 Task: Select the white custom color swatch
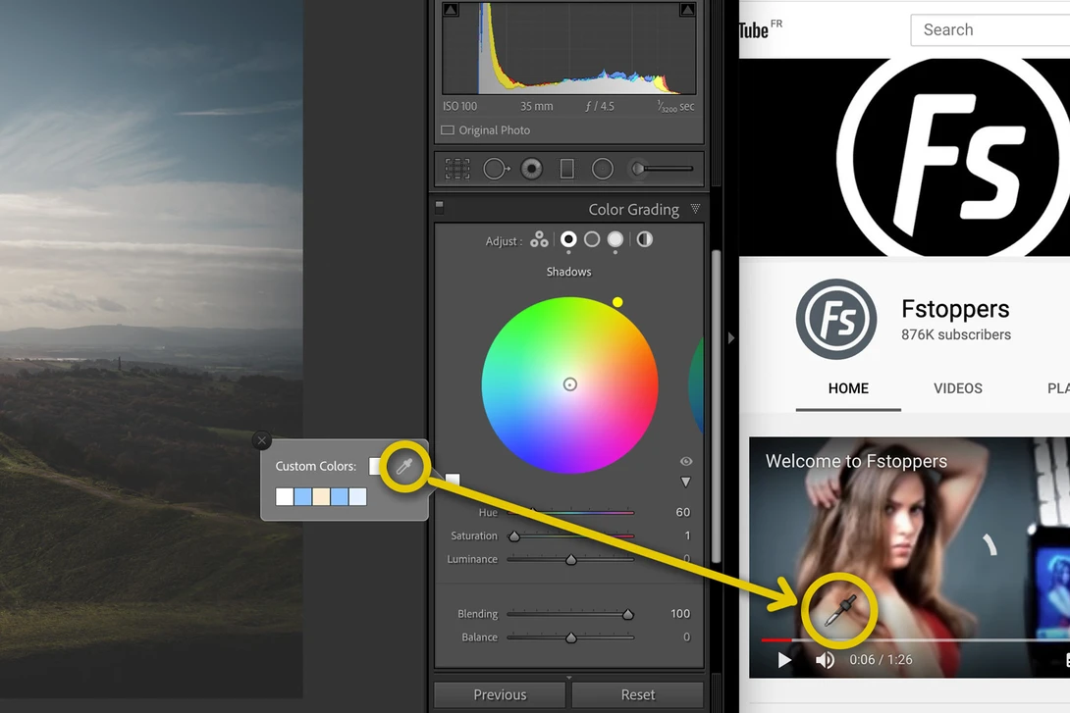[285, 497]
